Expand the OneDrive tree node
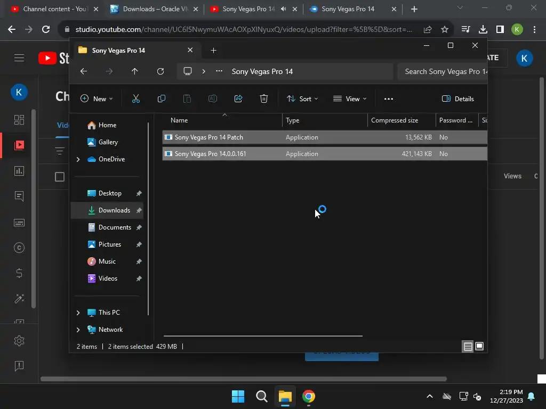The image size is (546, 409). (x=78, y=159)
